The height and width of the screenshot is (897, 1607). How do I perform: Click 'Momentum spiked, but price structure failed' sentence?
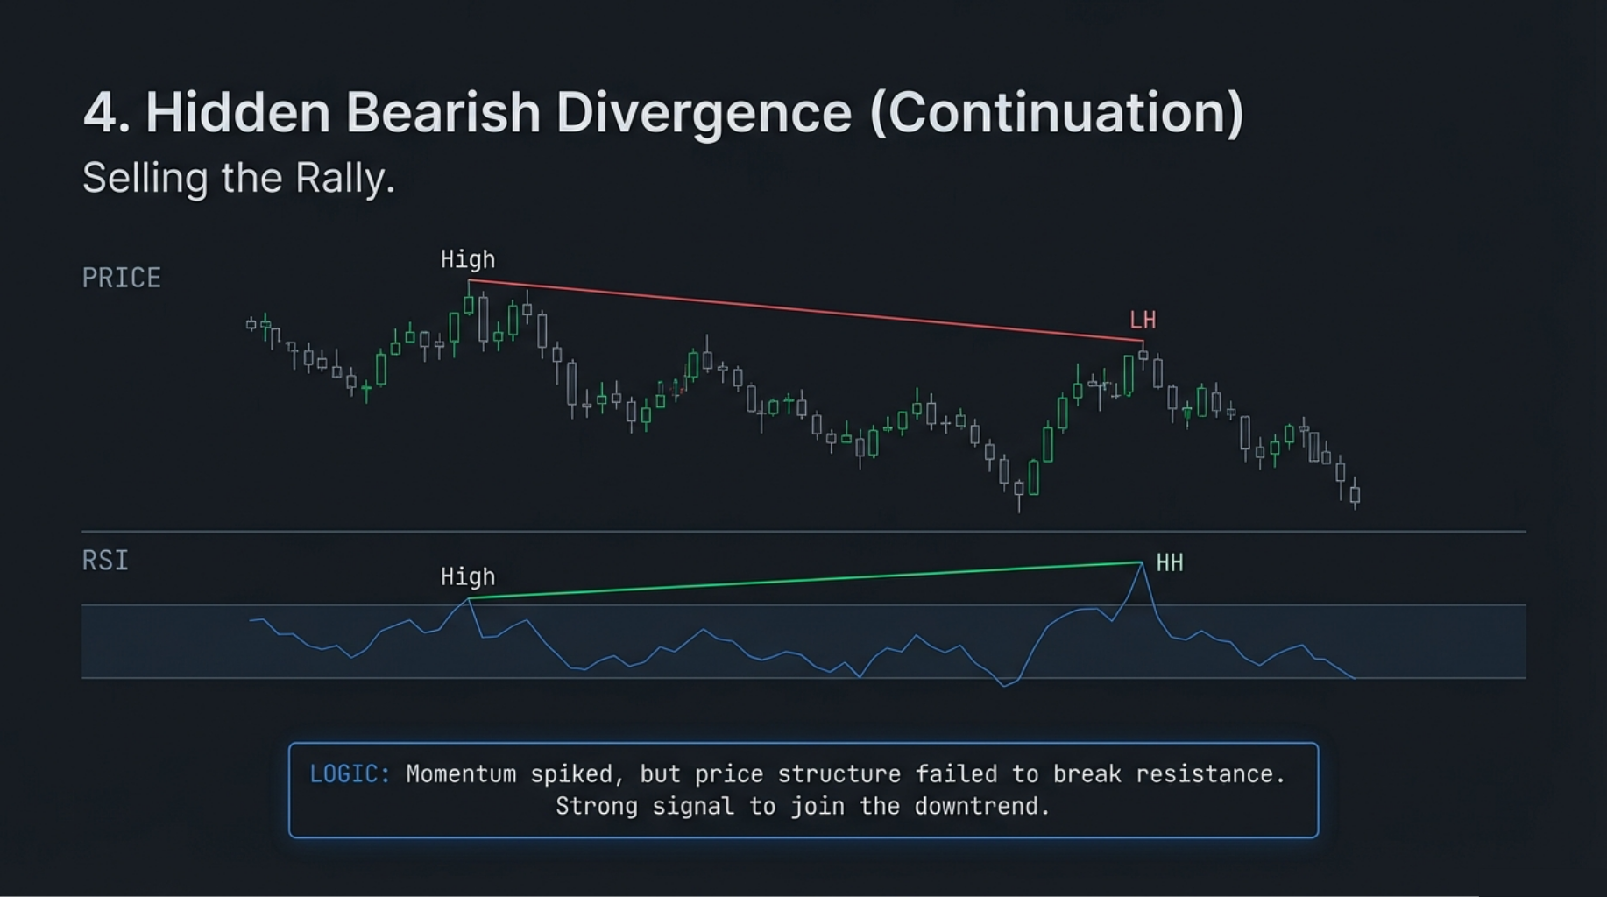coord(846,774)
